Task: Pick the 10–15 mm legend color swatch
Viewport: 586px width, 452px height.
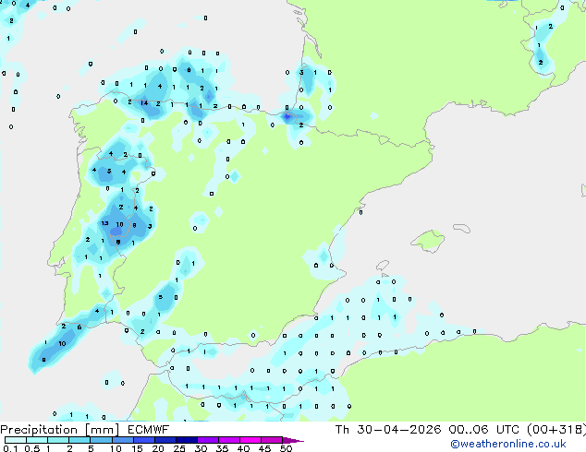Action: click(122, 440)
